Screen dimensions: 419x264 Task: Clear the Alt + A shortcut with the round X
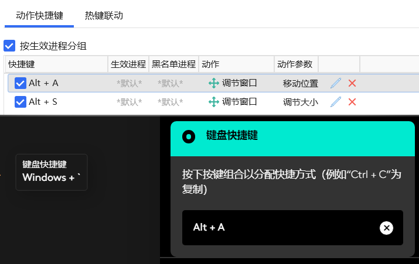click(x=386, y=228)
